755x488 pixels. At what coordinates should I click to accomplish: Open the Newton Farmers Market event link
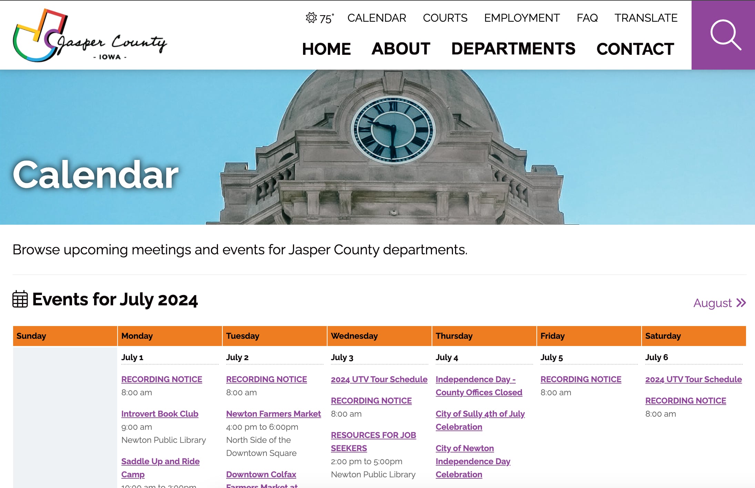273,414
